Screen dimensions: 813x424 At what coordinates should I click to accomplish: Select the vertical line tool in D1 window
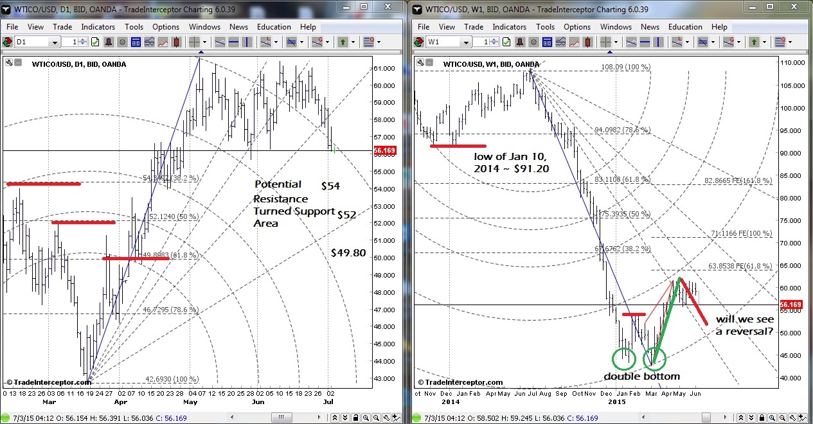247,42
